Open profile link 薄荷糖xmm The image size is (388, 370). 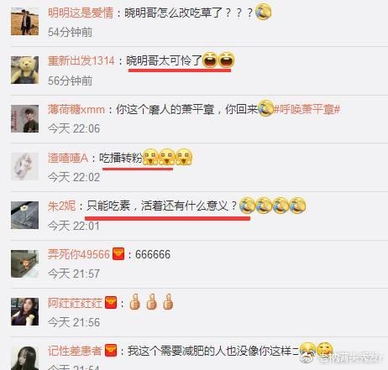76,109
